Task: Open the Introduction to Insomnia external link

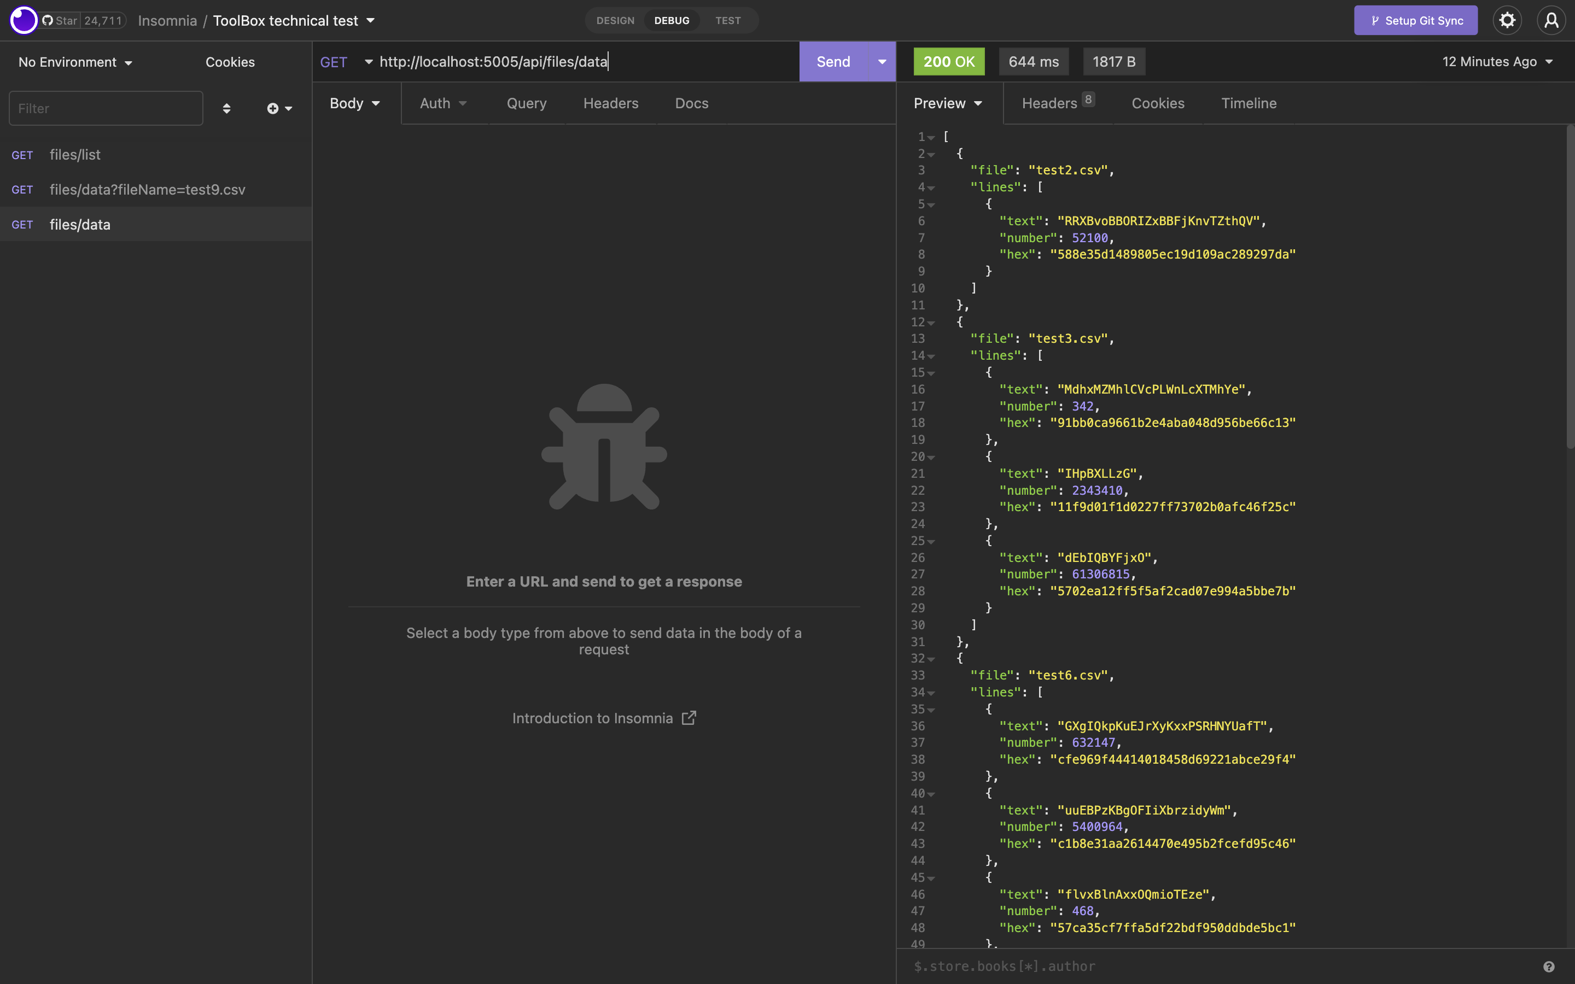Action: (x=603, y=718)
